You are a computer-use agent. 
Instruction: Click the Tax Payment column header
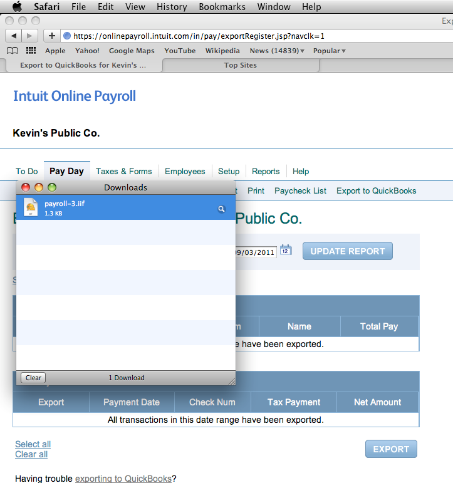[294, 402]
